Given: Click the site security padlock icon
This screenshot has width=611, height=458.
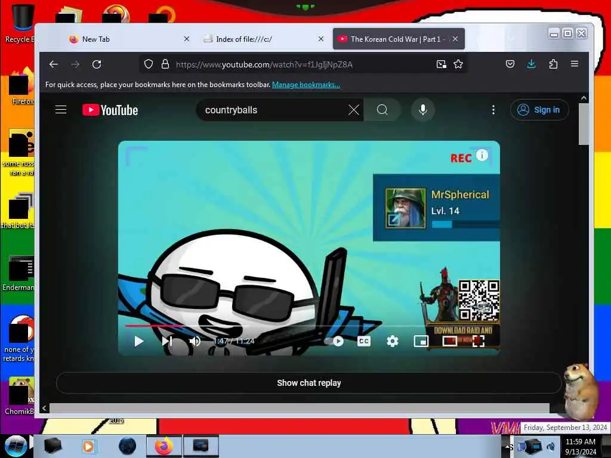Looking at the screenshot, I should 165,64.
